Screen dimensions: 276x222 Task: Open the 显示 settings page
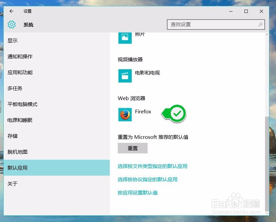pyautogui.click(x=57, y=41)
